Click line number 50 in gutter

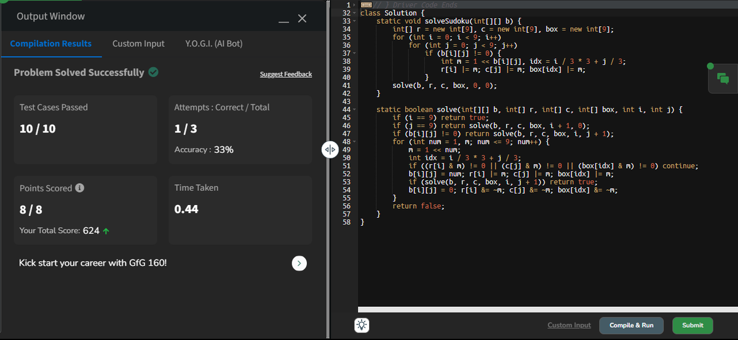click(x=346, y=158)
